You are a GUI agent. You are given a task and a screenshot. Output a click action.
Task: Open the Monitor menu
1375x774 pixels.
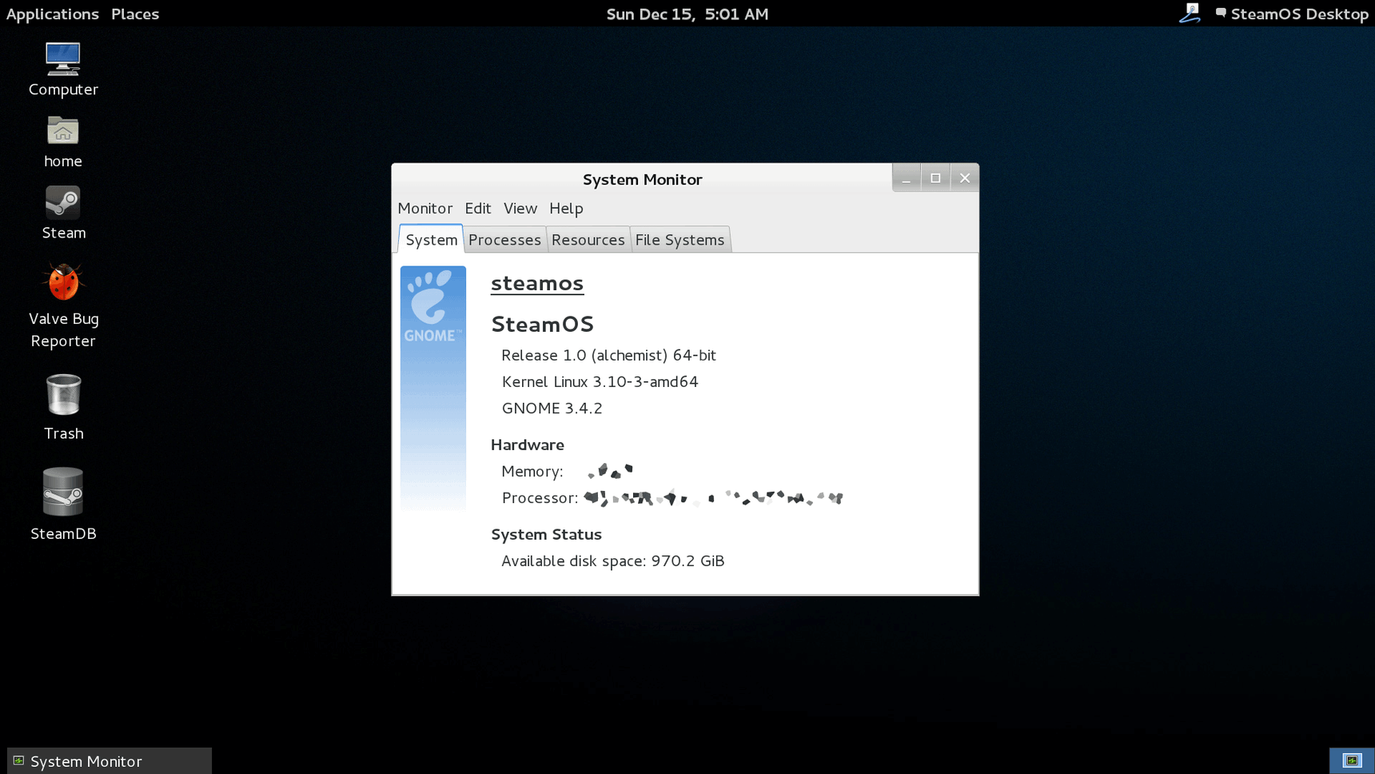(425, 208)
